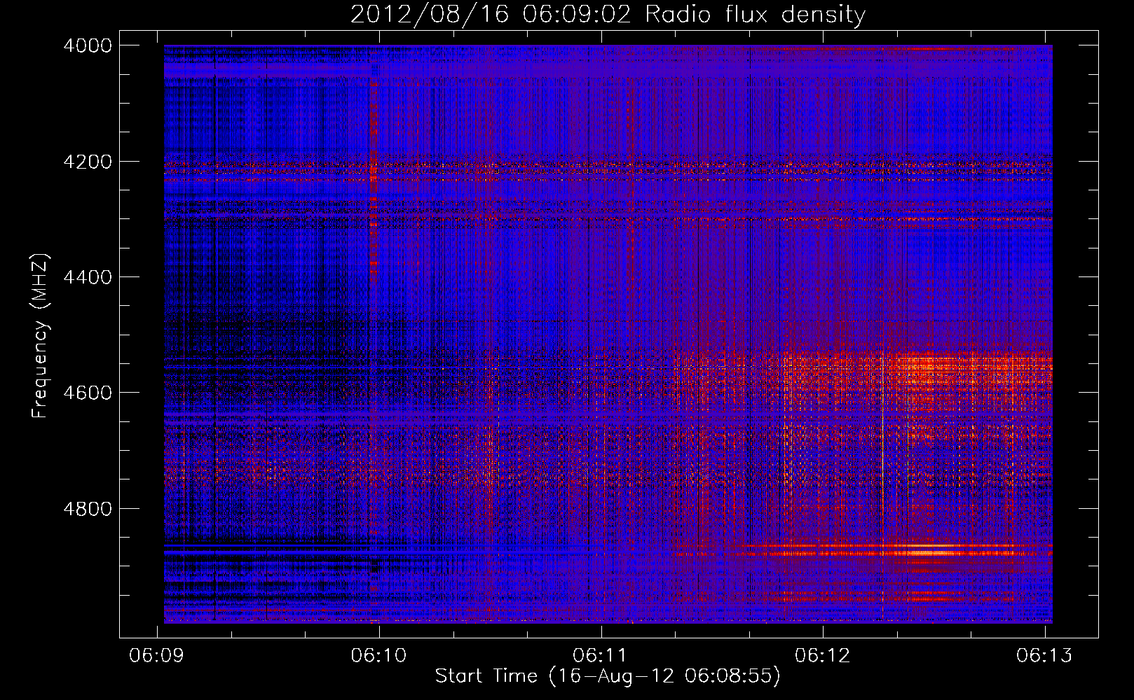Click the 4200 frequency axis label
Image resolution: width=1134 pixels, height=700 pixels.
(88, 162)
